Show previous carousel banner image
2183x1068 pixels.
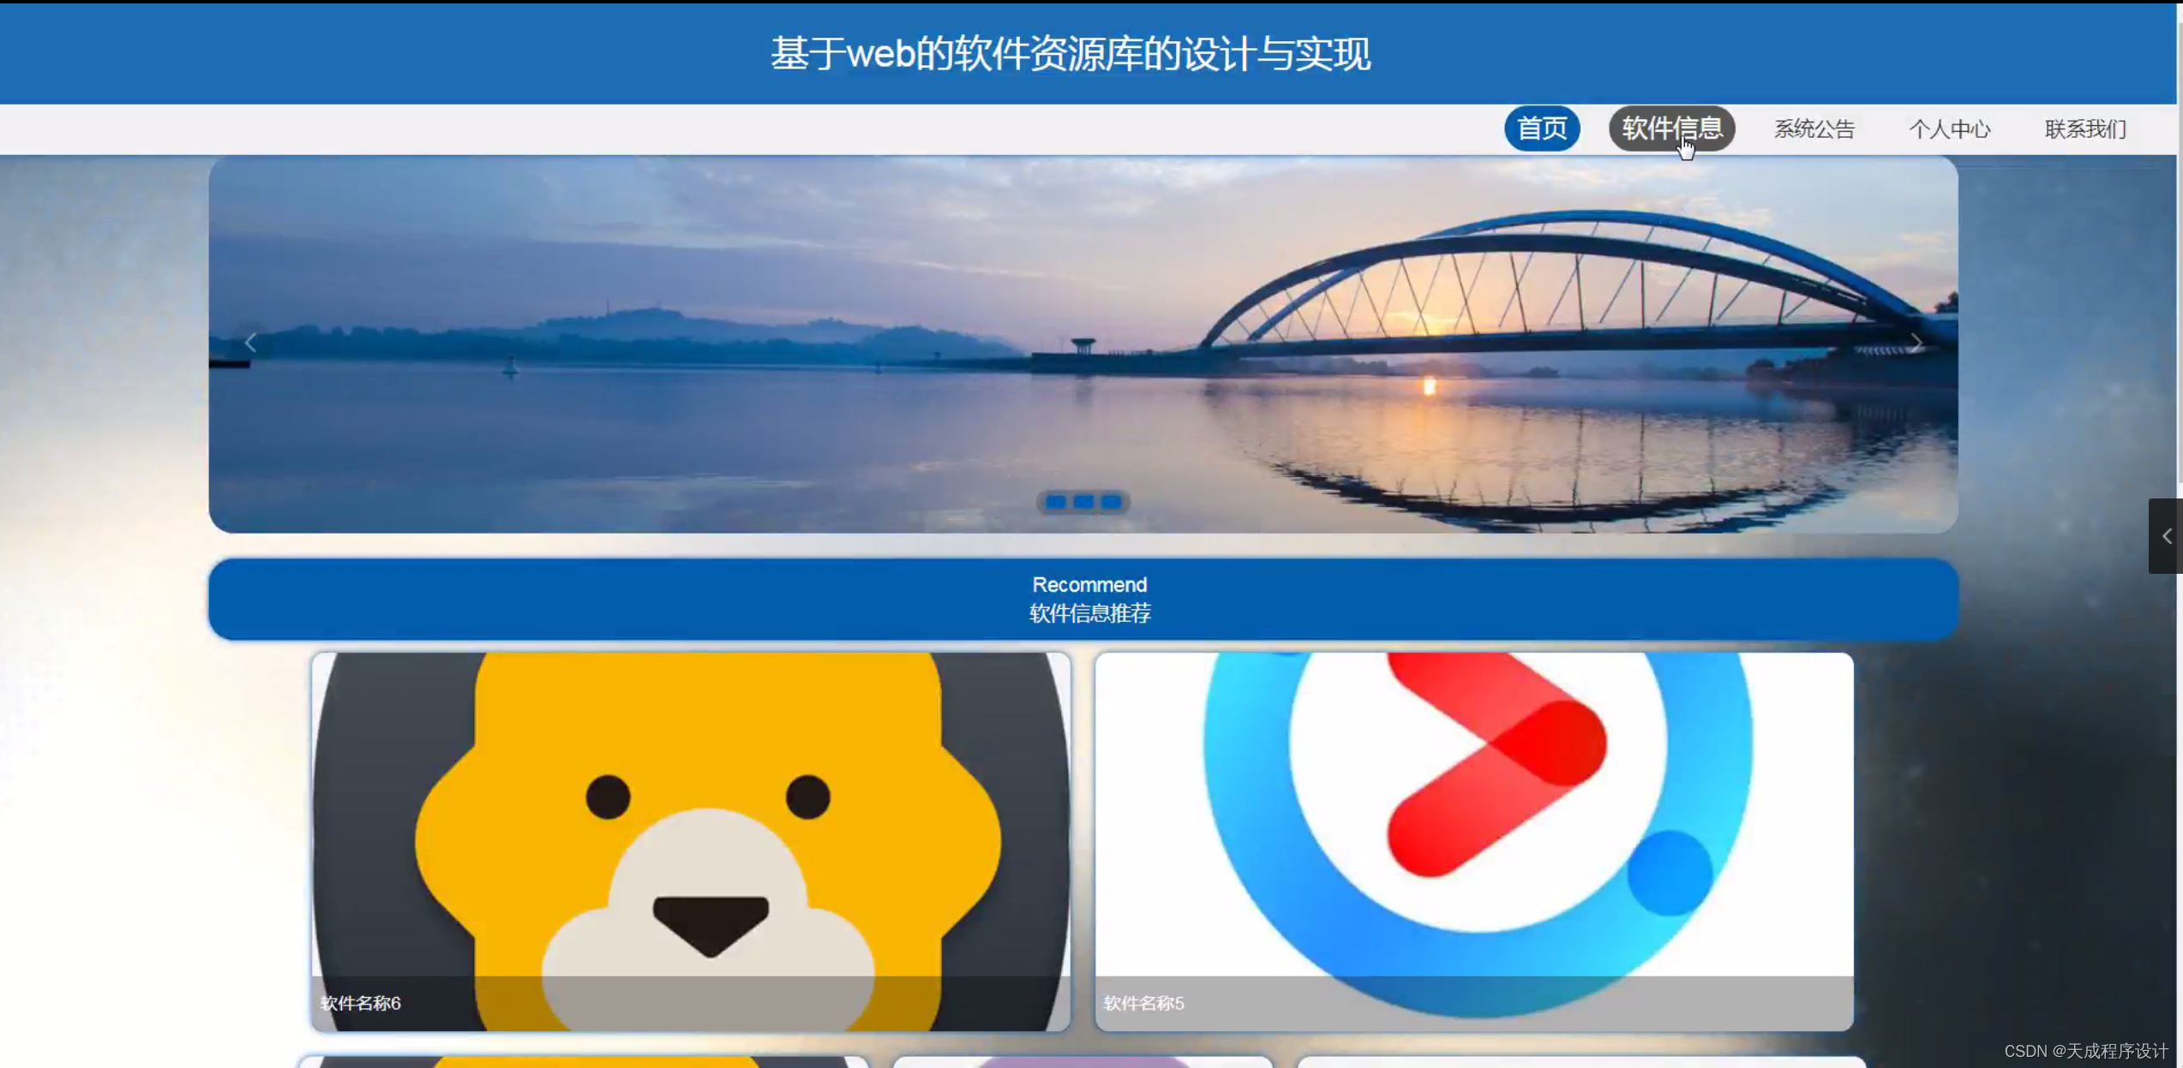(250, 343)
